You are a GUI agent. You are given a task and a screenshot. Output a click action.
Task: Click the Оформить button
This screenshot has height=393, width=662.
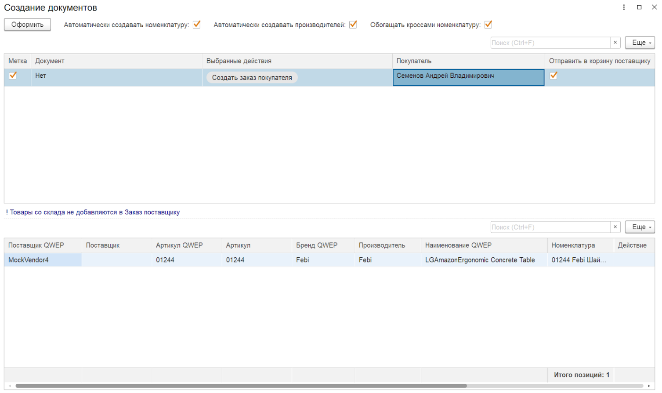point(27,25)
